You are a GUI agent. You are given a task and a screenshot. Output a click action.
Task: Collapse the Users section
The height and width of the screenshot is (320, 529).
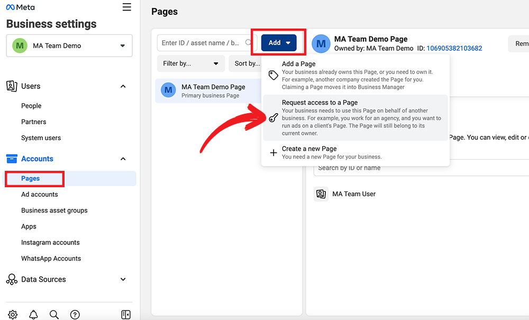coord(123,86)
